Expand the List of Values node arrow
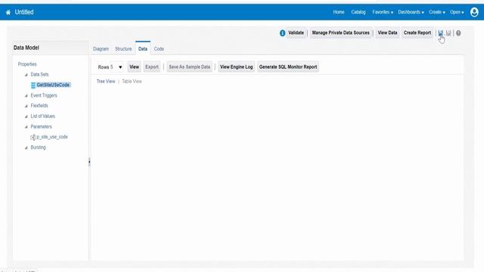 (x=26, y=116)
